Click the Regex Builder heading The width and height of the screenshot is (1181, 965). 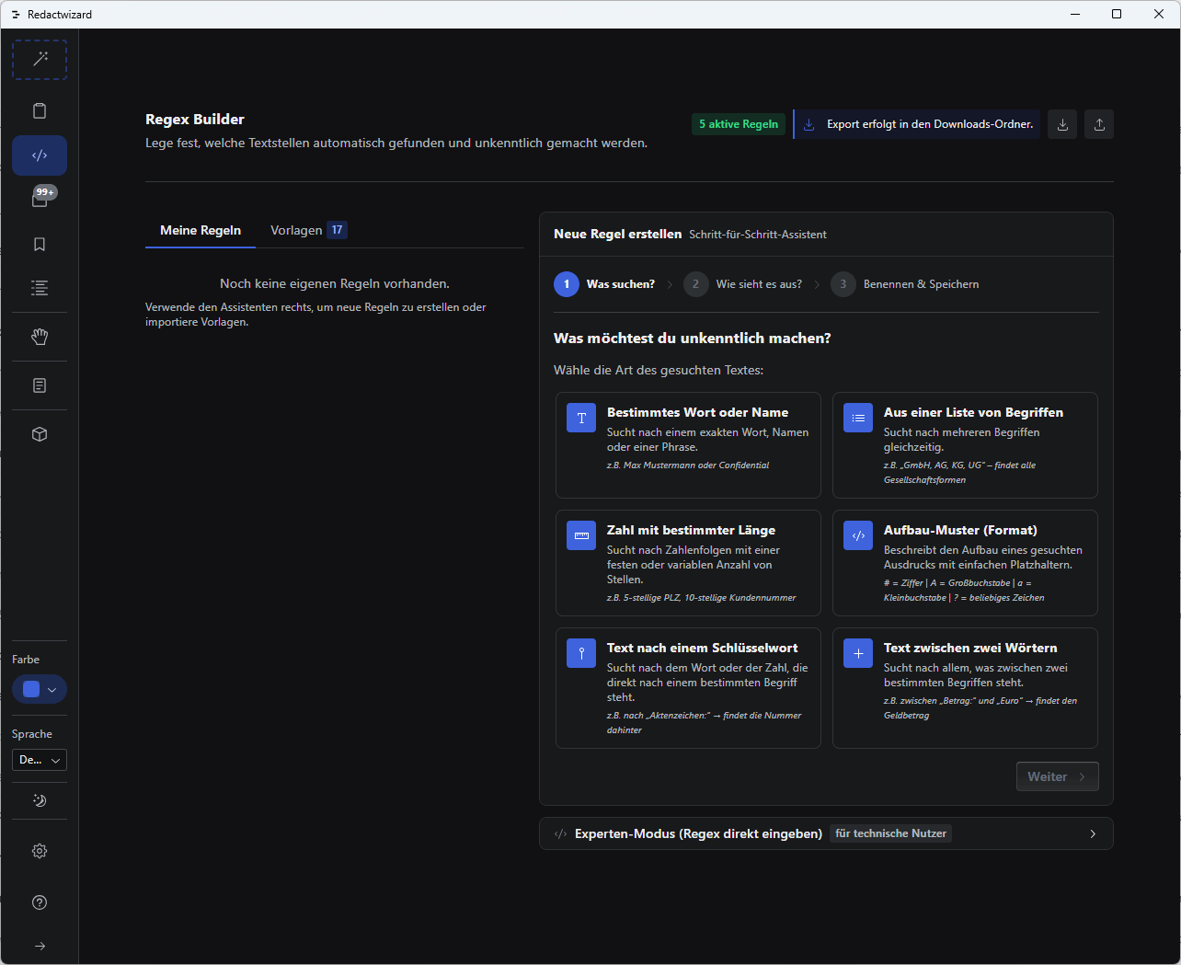click(x=195, y=120)
